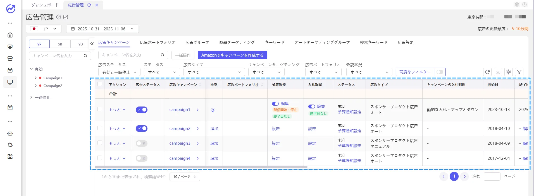Open 広告ステータス dropdown showing 有効と一時停止
The image size is (534, 196).
pos(119,72)
